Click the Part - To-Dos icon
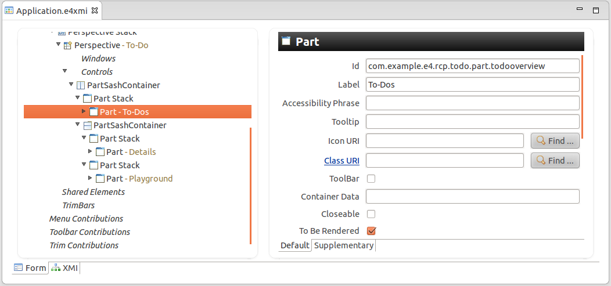This screenshot has height=286, width=611. (x=94, y=112)
